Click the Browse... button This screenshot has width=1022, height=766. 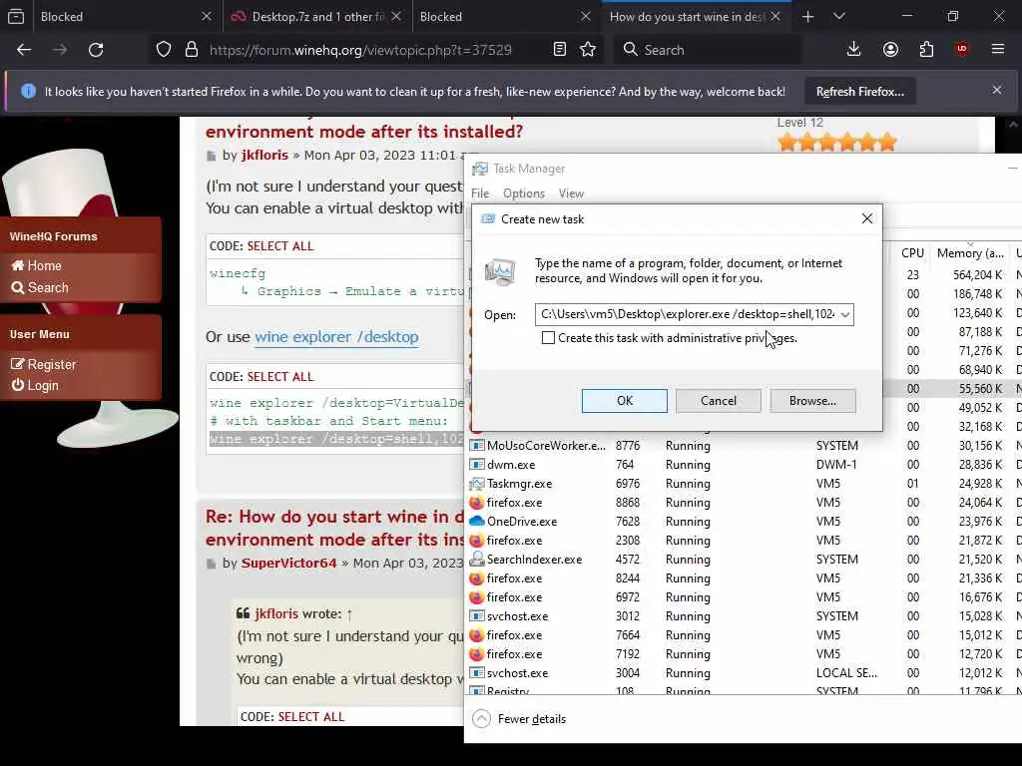coord(812,401)
